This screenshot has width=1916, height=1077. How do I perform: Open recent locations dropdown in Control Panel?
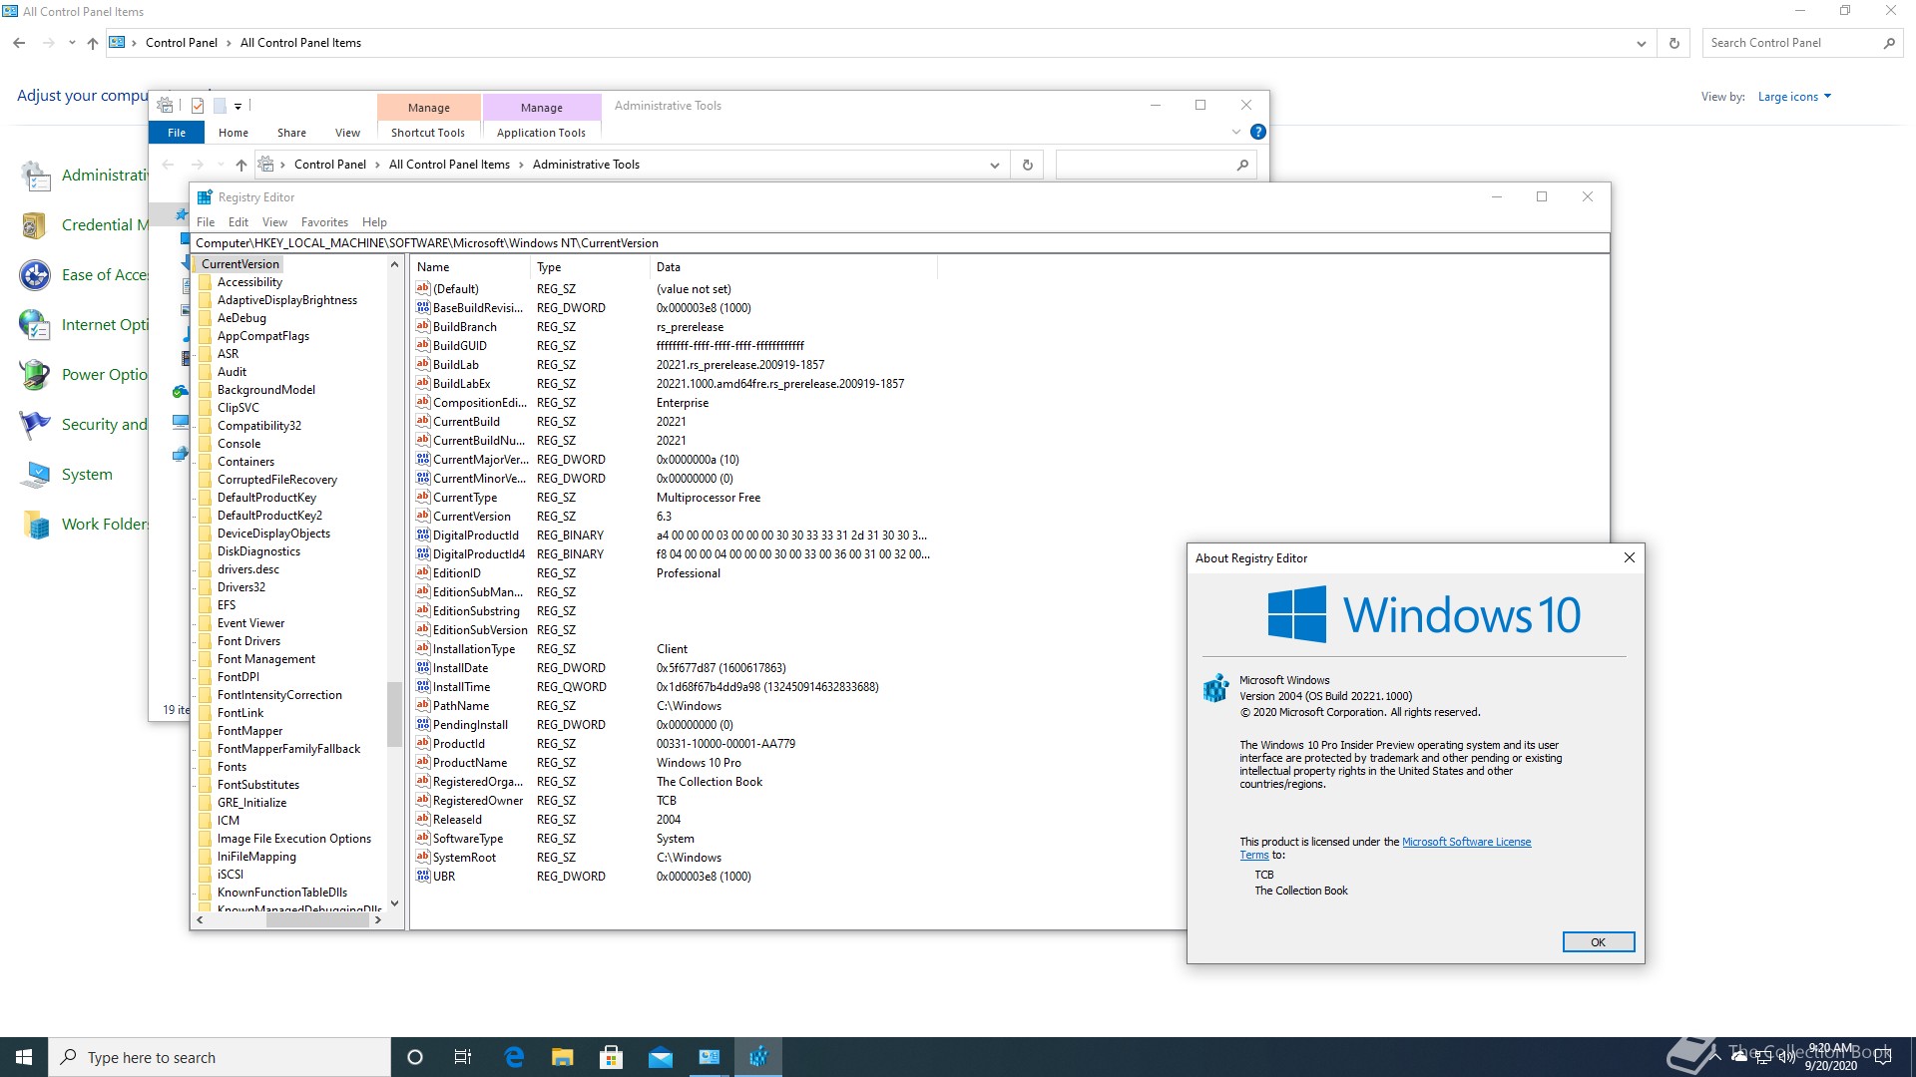72,43
